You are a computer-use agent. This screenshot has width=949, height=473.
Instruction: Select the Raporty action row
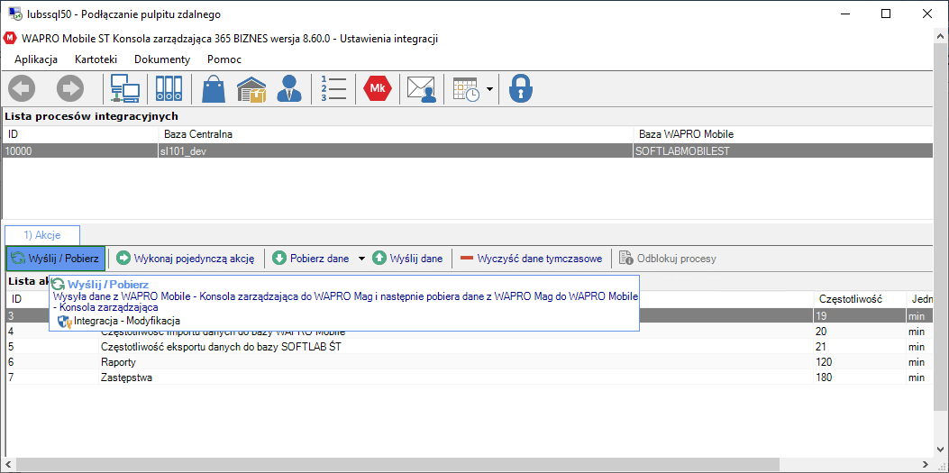coord(470,361)
